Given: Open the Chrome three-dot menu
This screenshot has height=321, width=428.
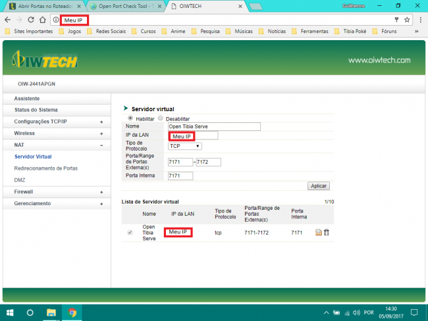Looking at the screenshot, I should (419, 20).
